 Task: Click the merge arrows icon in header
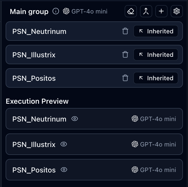[146, 11]
